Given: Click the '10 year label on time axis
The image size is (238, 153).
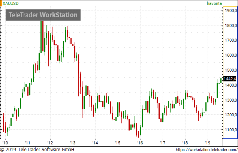Looking at the screenshot, I should click(x=5, y=143).
